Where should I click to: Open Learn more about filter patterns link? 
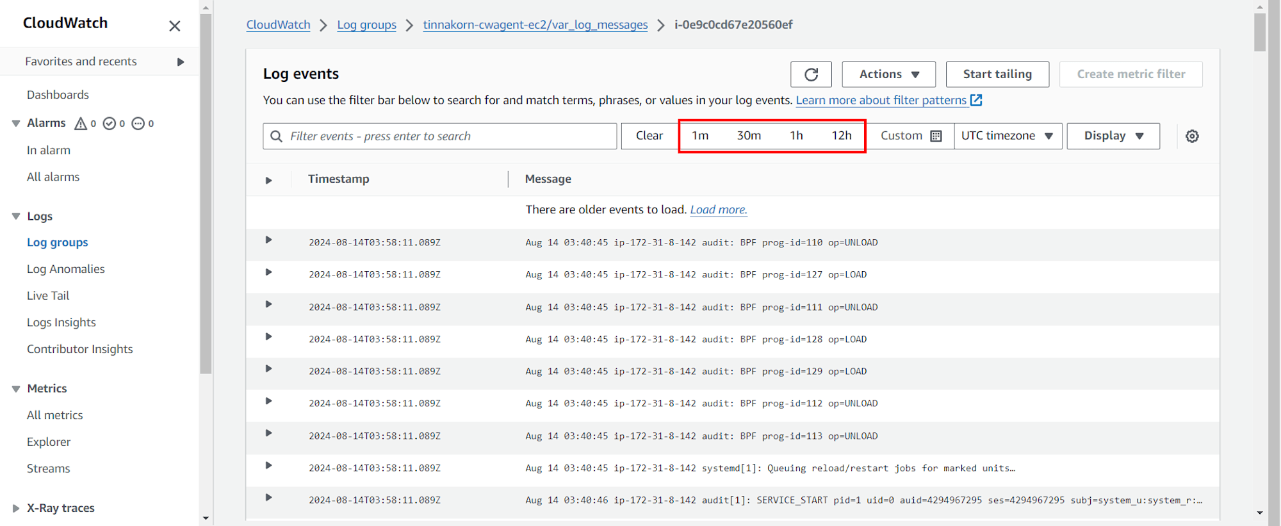click(881, 100)
